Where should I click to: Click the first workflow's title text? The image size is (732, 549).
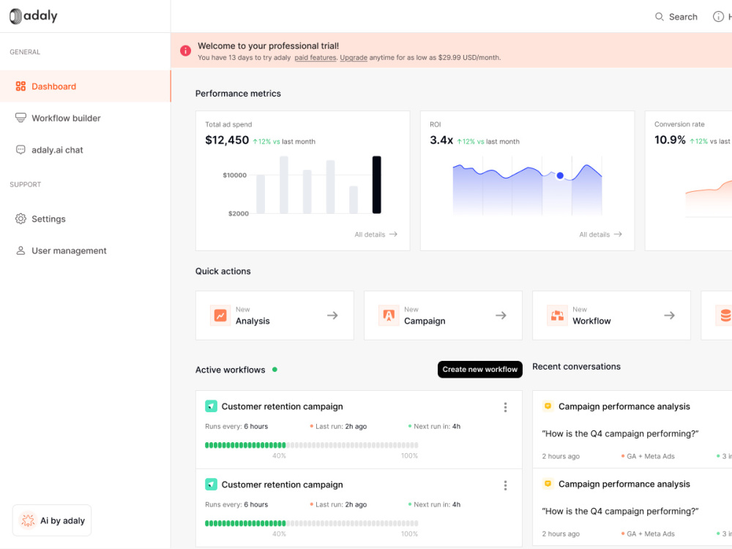point(282,406)
